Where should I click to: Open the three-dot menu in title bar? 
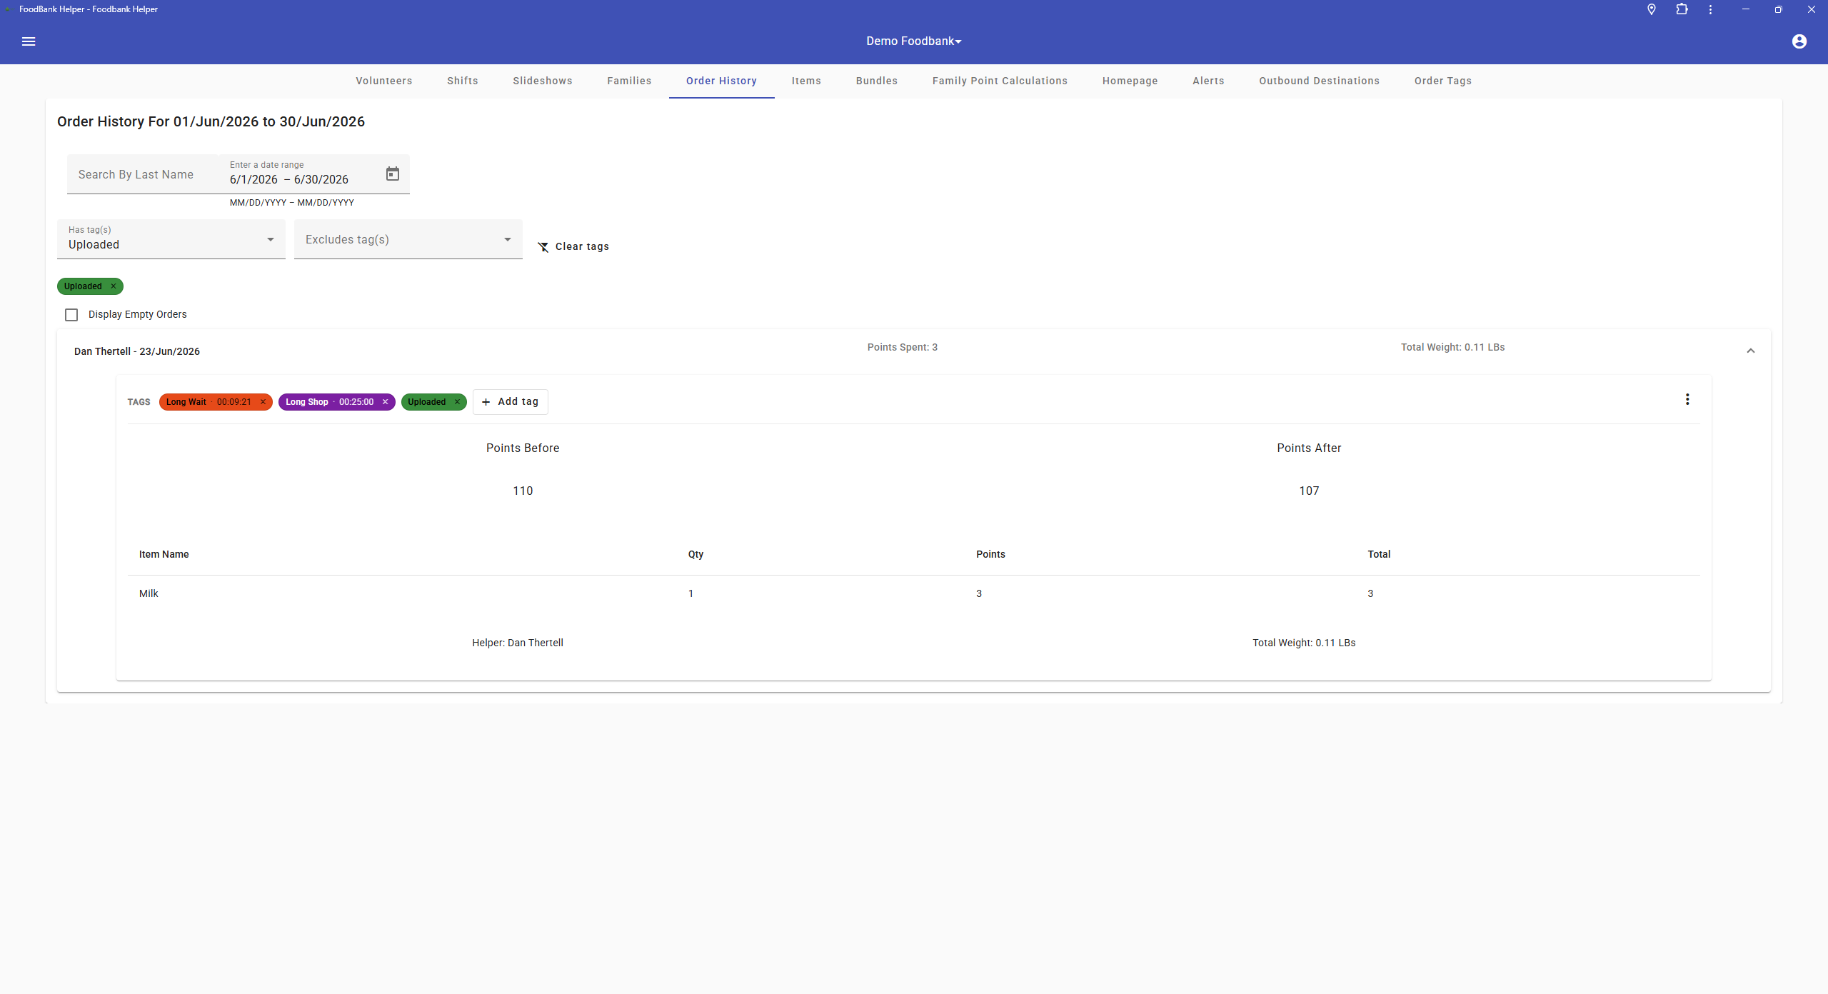point(1710,9)
